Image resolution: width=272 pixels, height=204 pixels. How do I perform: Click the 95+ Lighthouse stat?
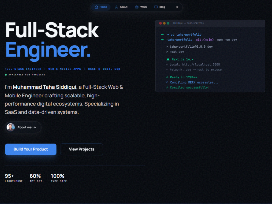(x=14, y=178)
